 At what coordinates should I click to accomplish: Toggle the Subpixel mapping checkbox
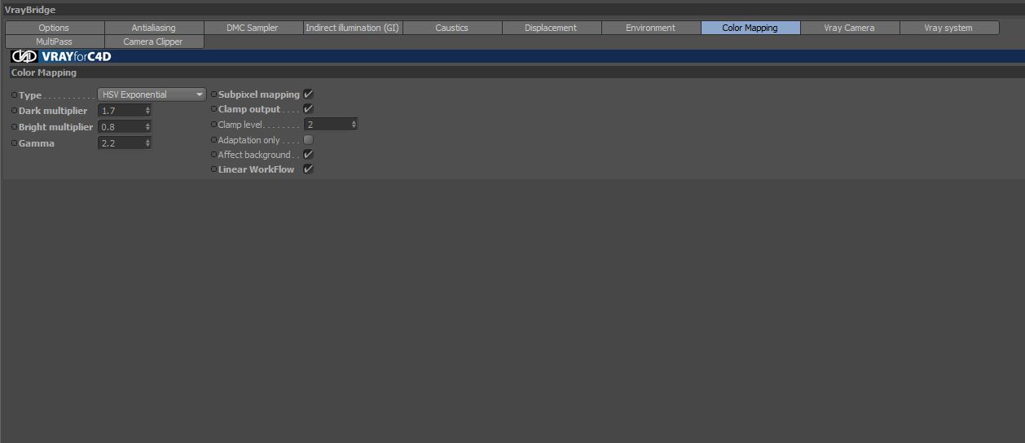tap(308, 94)
